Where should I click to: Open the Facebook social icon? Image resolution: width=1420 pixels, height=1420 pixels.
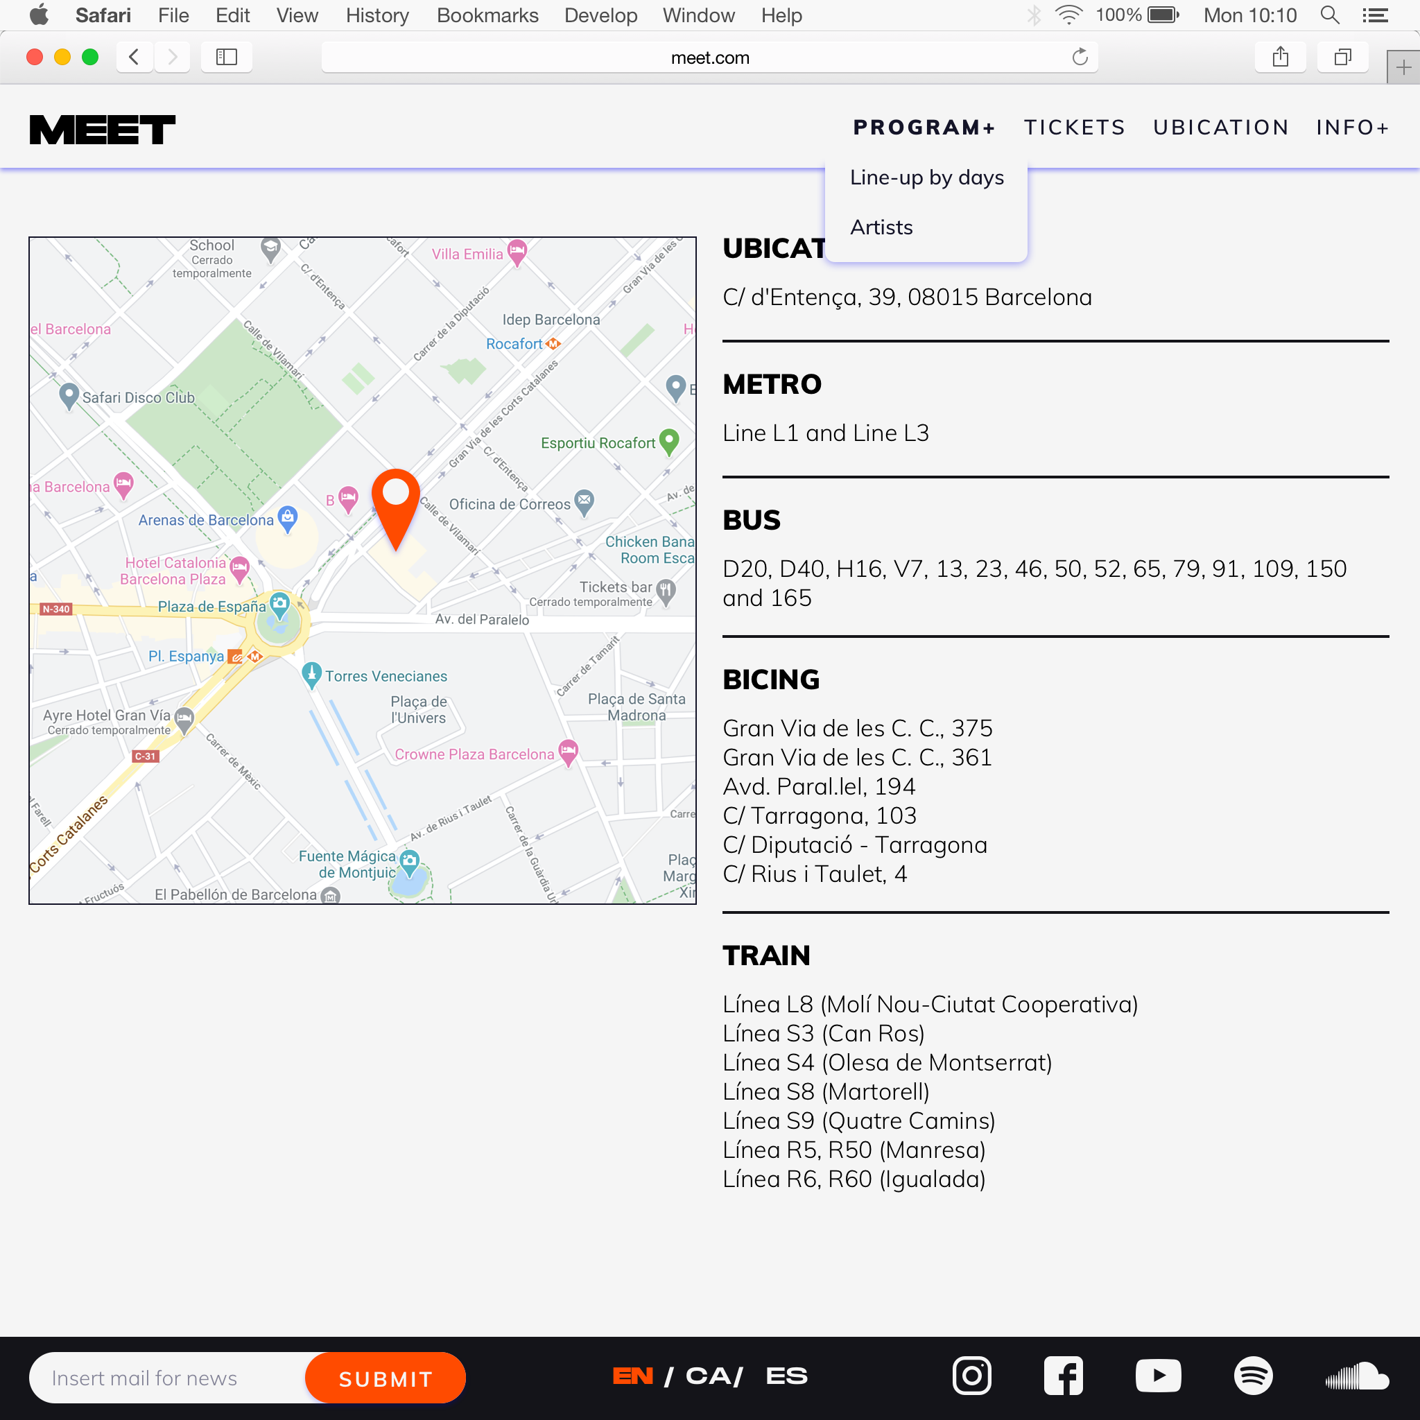(1064, 1376)
